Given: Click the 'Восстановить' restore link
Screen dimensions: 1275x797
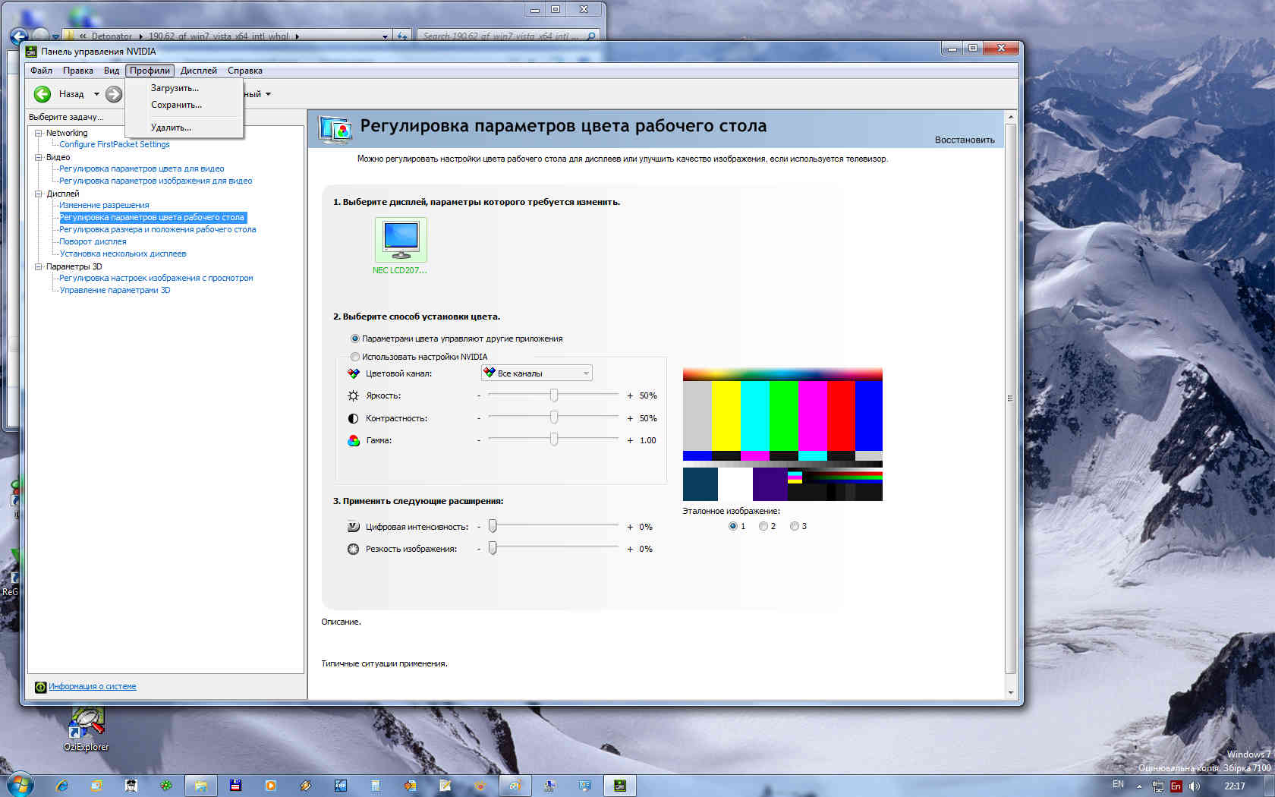Looking at the screenshot, I should [964, 140].
